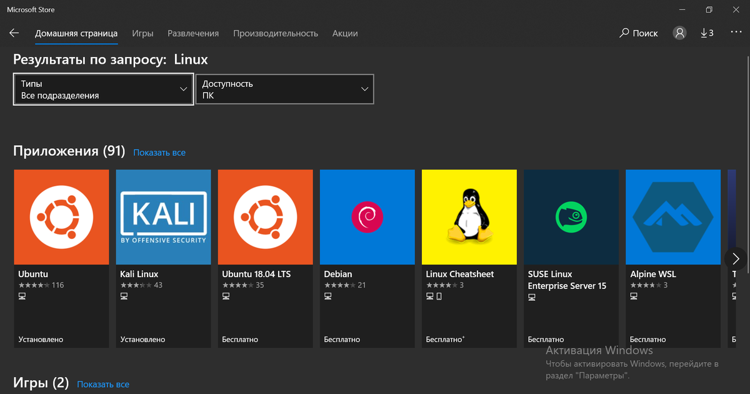Click the Приложения (91) section heading
The height and width of the screenshot is (394, 750).
tap(69, 151)
